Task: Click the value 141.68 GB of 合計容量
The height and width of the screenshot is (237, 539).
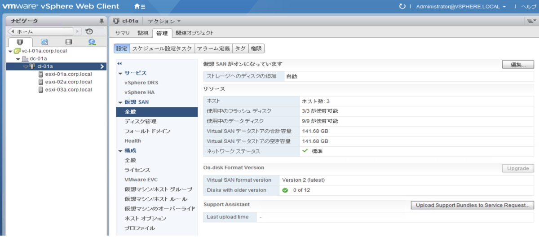Action: tap(315, 131)
